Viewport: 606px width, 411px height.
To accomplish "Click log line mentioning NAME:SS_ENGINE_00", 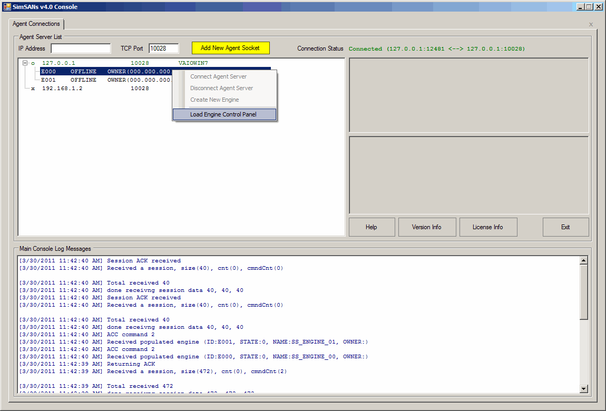I will tap(193, 357).
